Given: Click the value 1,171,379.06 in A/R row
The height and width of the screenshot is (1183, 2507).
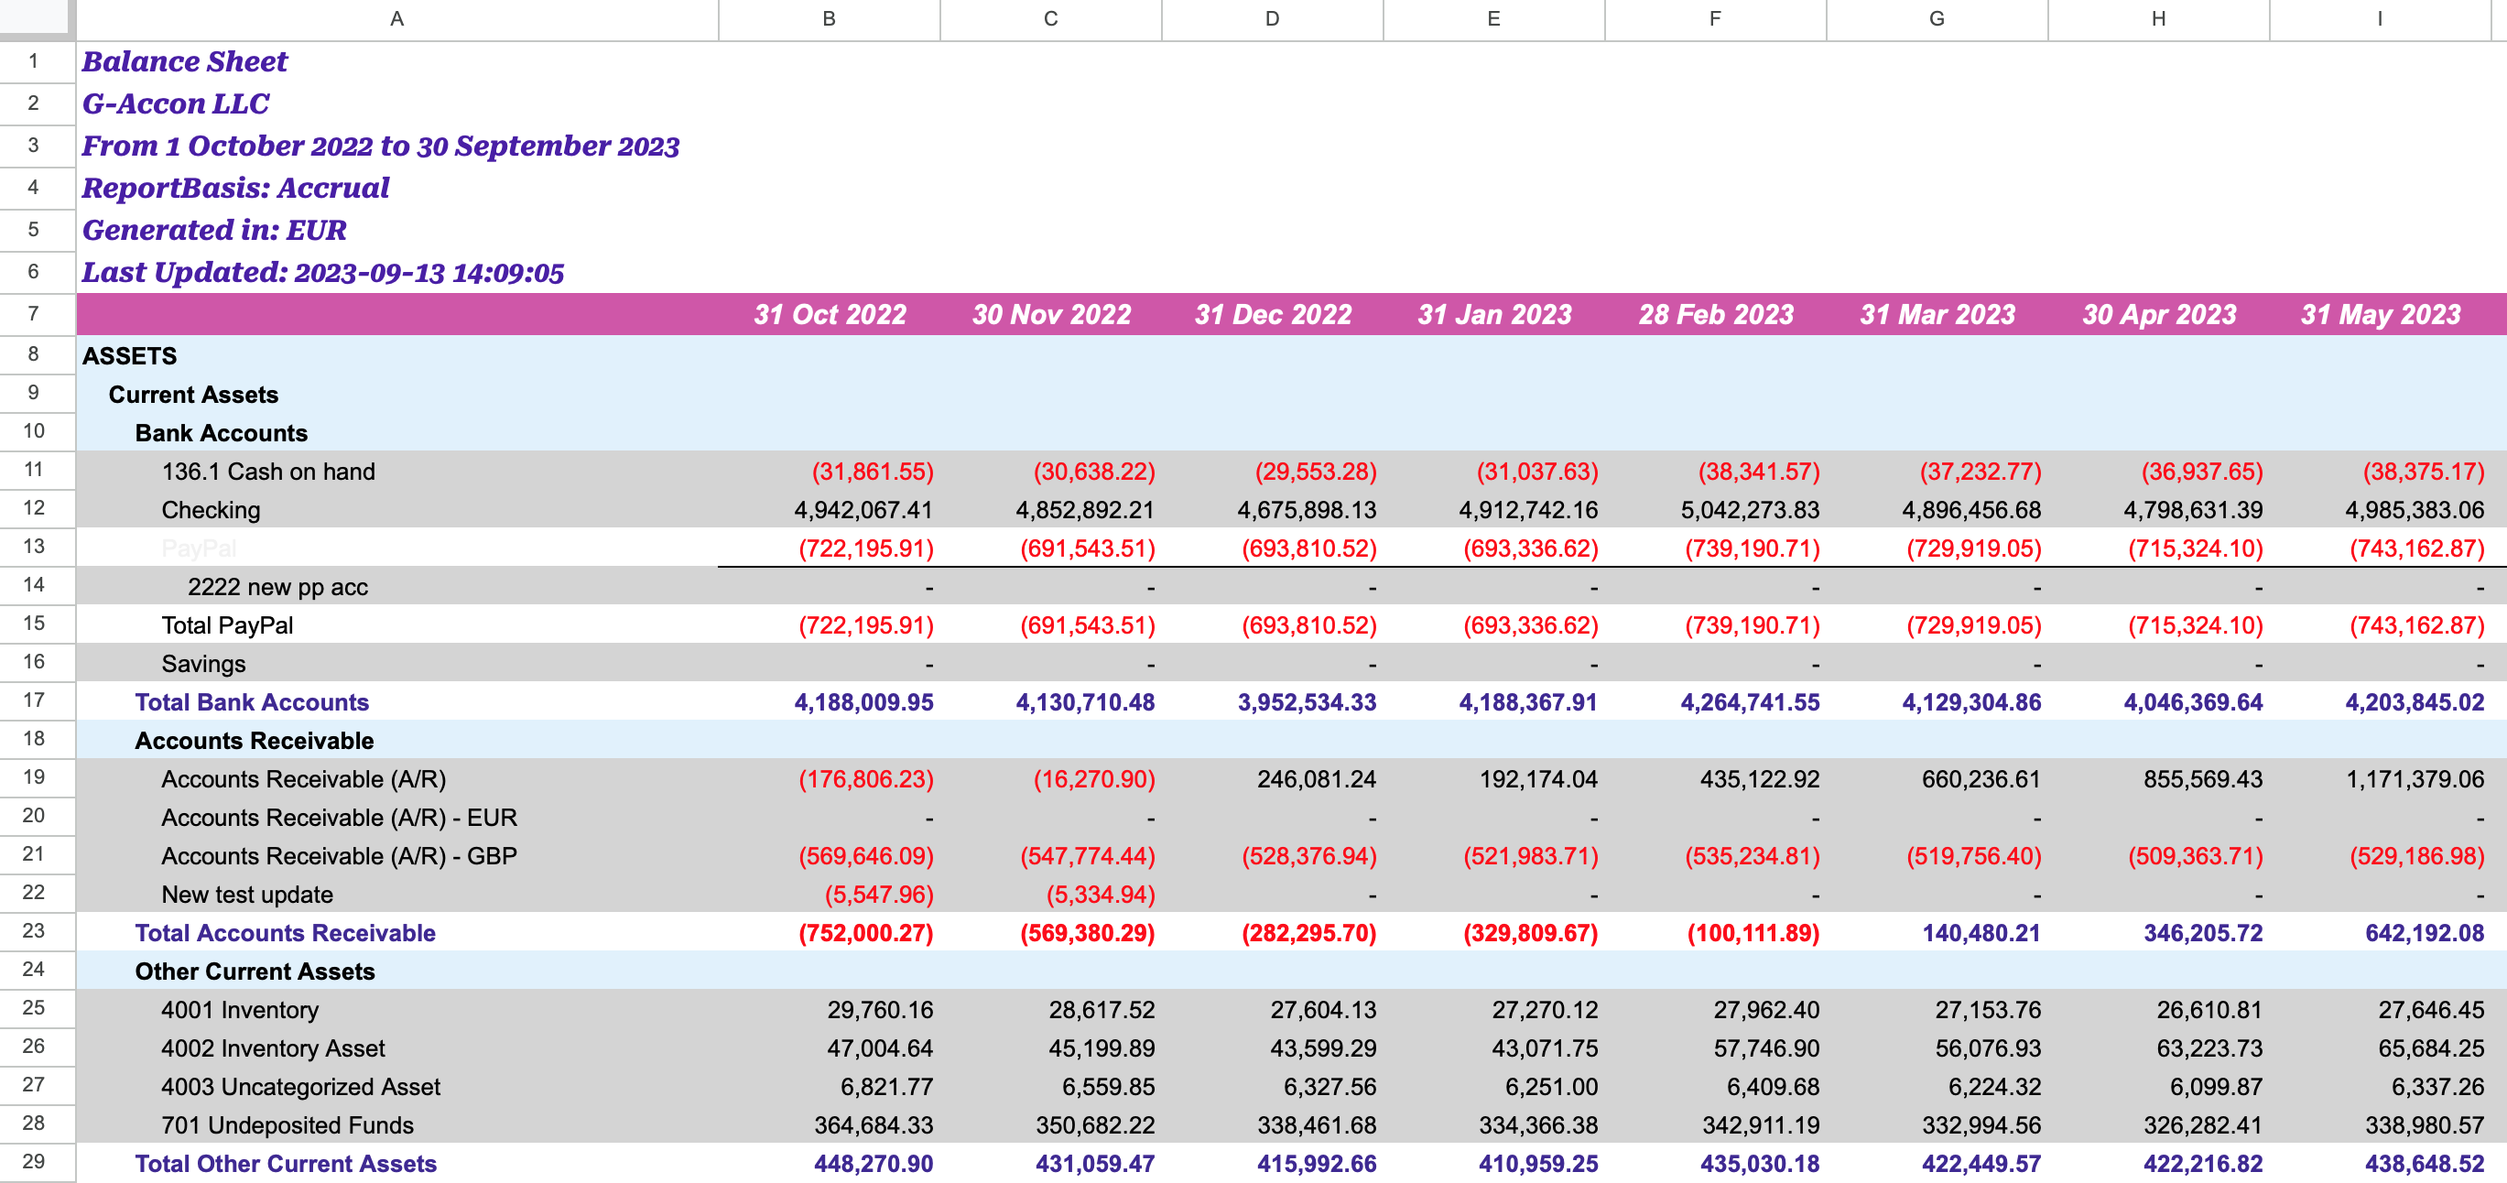Looking at the screenshot, I should (2415, 779).
